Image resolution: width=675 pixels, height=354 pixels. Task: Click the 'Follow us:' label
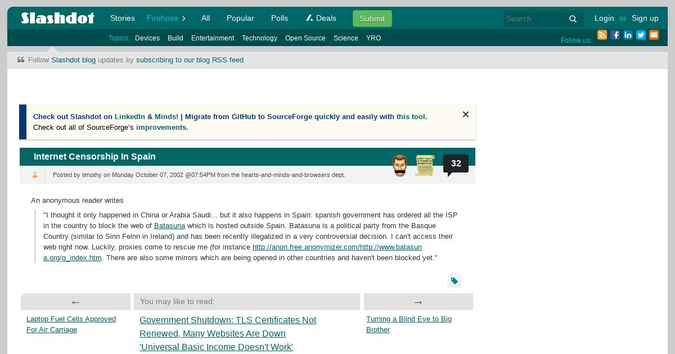tap(576, 40)
